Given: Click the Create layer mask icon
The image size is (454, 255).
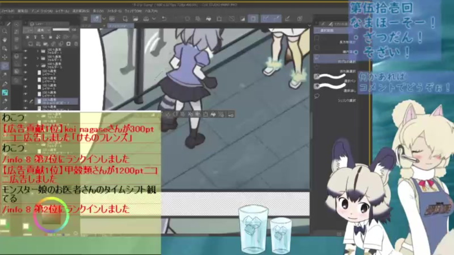Looking at the screenshot, I should pyautogui.click(x=68, y=44).
